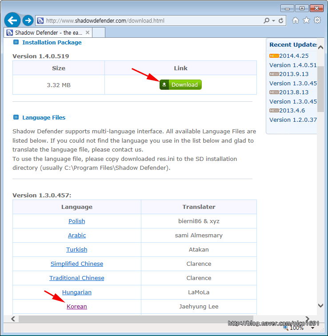
Task: Open the Turkish language file link
Action: coord(77,249)
